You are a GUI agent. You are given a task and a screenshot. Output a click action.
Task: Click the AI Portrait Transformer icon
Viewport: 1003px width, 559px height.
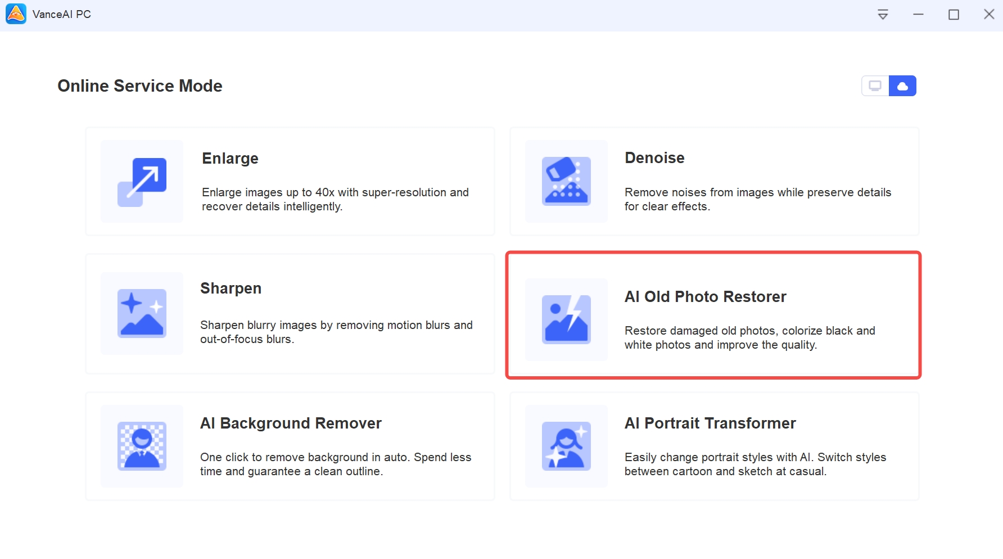(566, 446)
